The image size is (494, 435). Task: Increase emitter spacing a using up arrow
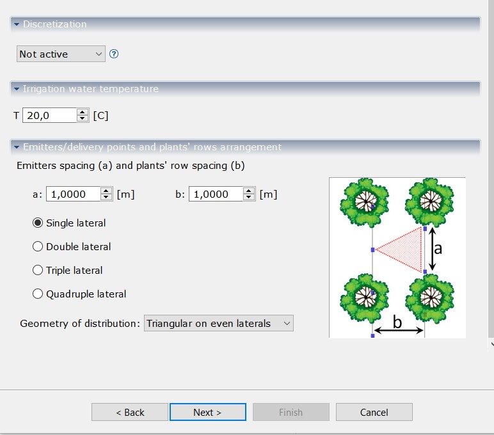click(x=106, y=191)
